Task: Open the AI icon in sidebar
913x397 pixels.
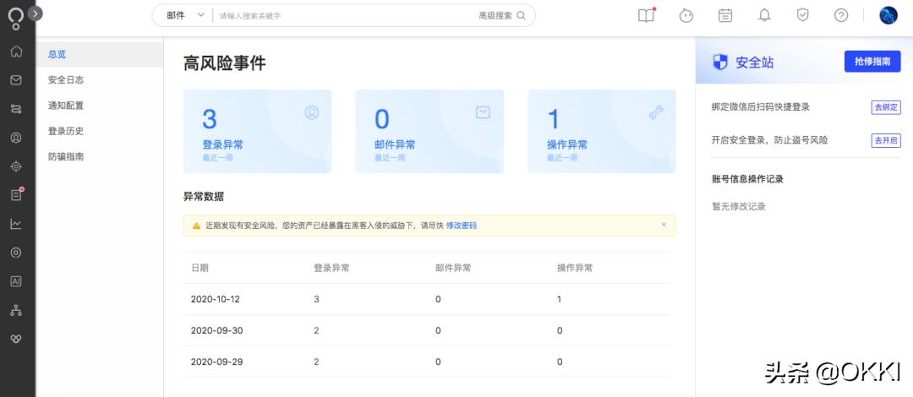Action: 16,281
